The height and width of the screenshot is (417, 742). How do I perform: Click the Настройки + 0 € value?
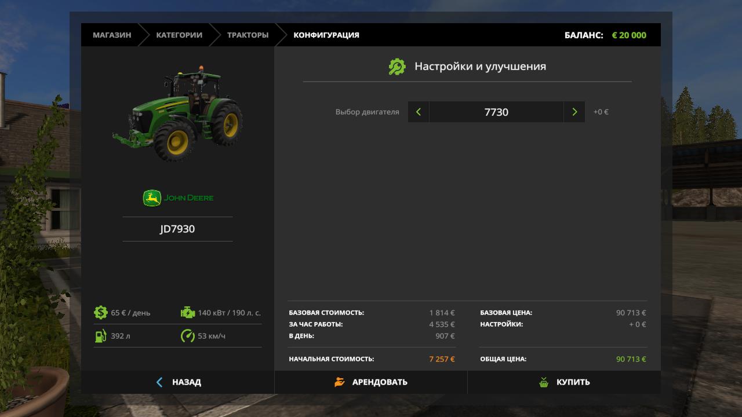point(638,324)
